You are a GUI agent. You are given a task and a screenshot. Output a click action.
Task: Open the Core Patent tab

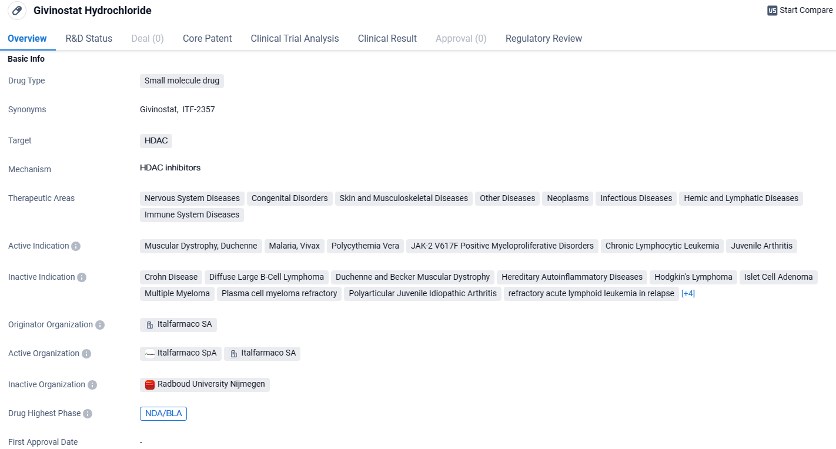point(207,38)
